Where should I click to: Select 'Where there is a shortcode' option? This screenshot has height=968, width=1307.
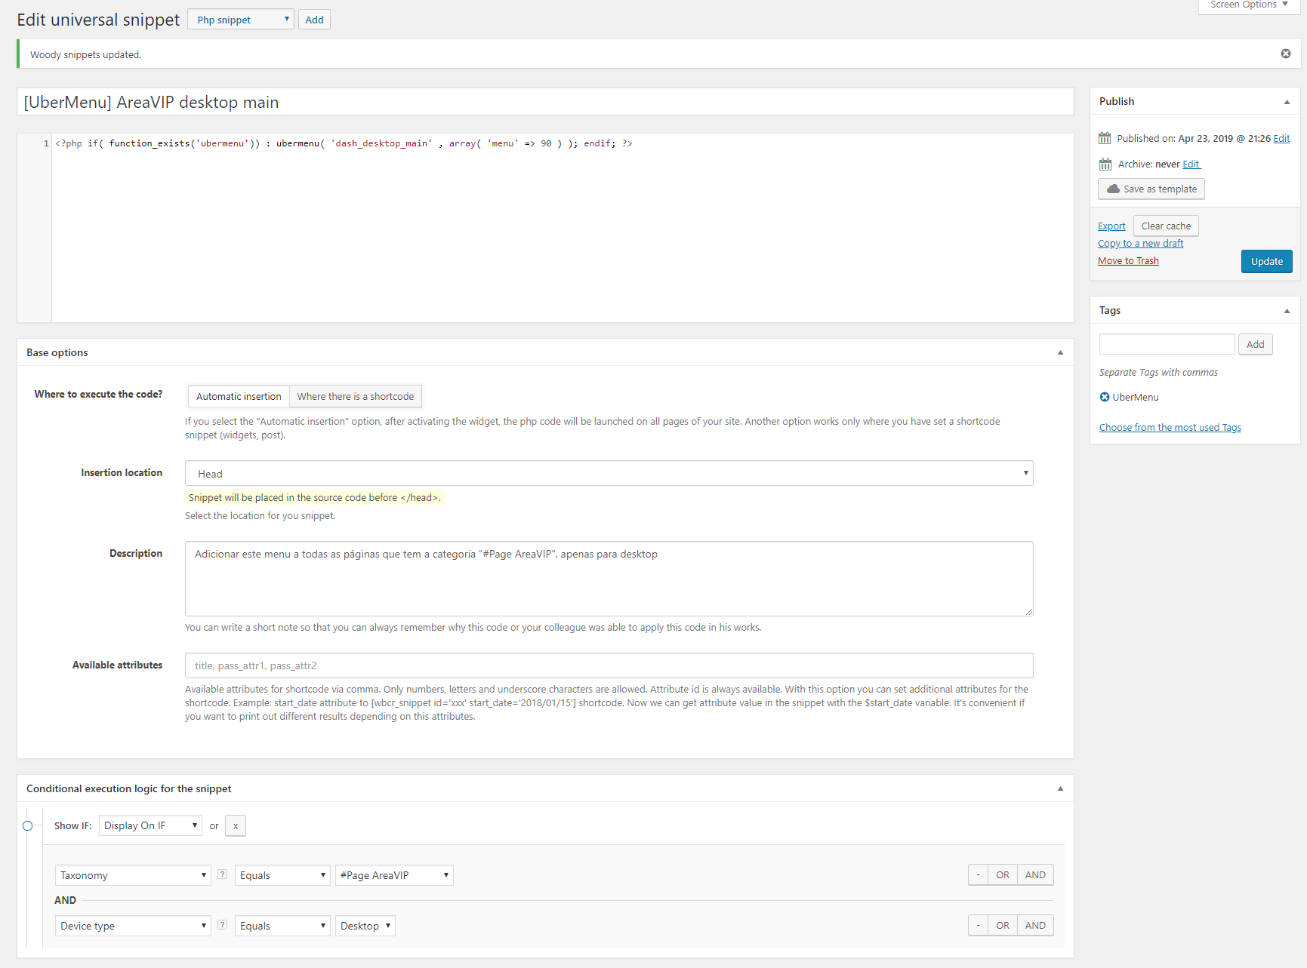[356, 396]
